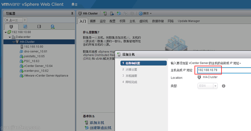Switch to VMs and Templates navigator tab

pos(25,26)
